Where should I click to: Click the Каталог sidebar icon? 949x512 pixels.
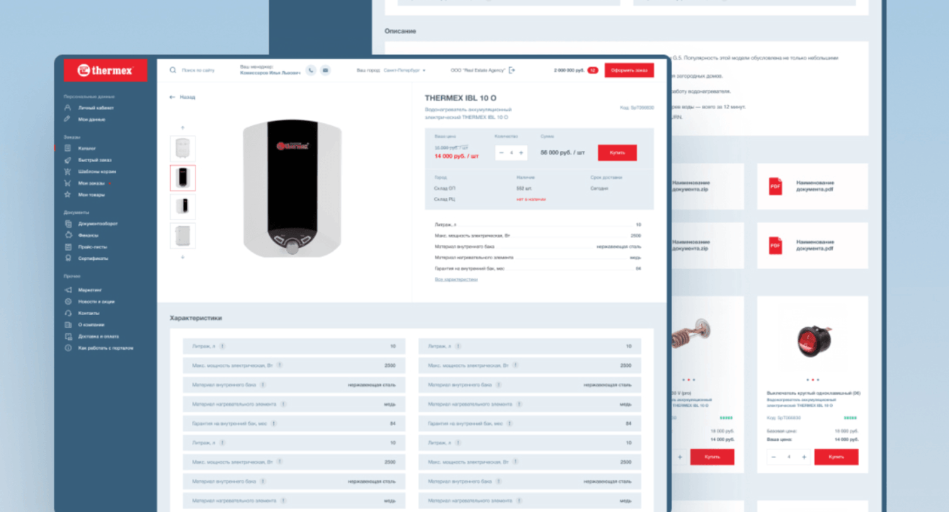pos(68,148)
